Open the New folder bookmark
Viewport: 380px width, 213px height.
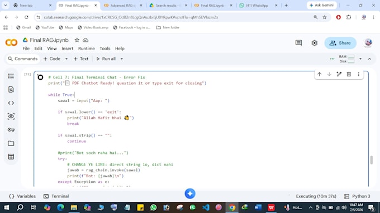coord(168,27)
